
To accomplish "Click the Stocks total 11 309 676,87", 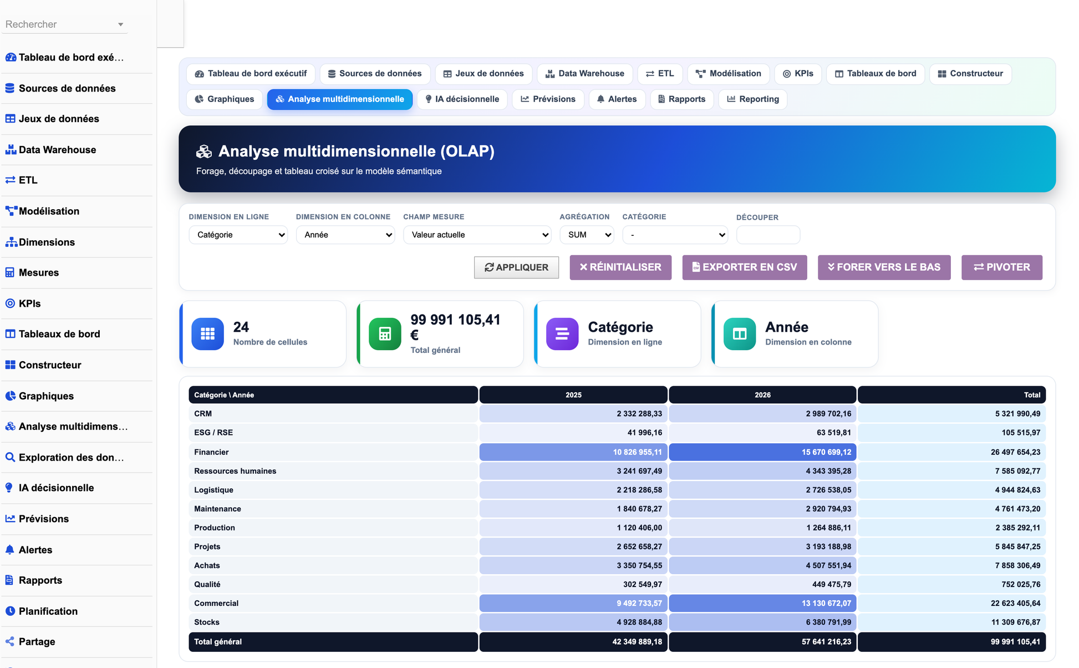I will click(x=951, y=622).
